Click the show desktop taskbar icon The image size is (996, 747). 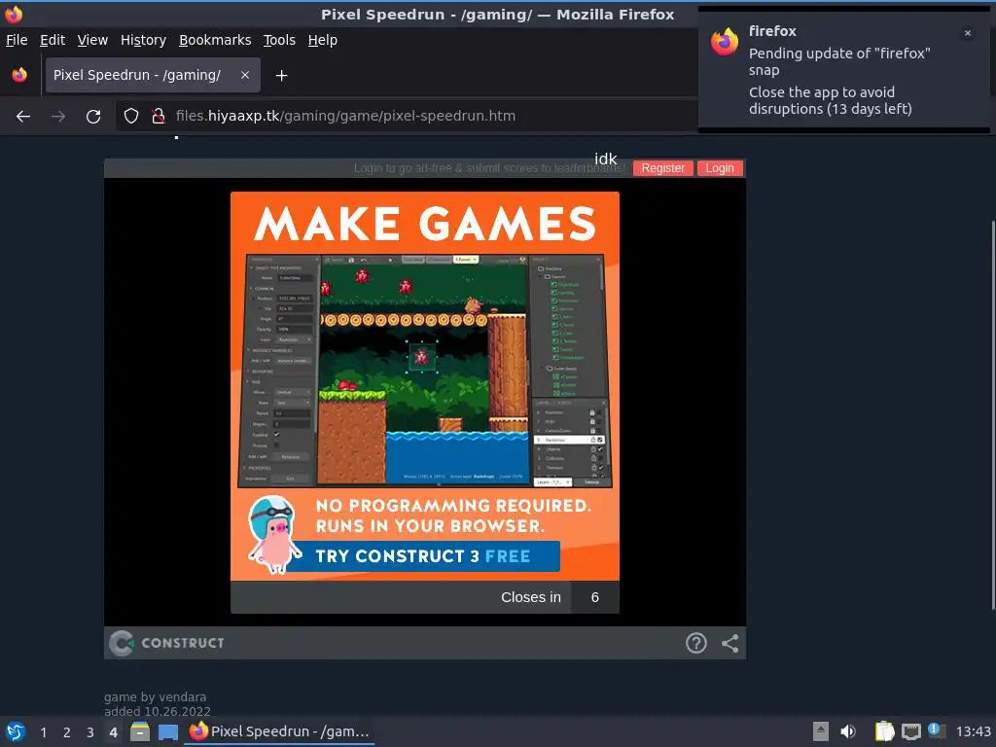coord(167,731)
